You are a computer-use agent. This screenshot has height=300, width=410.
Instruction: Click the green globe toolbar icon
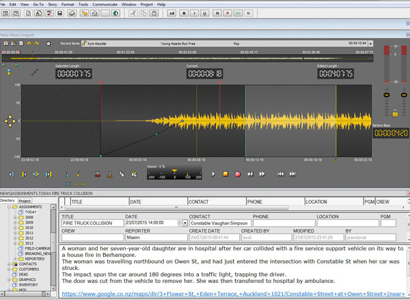[x=116, y=13]
